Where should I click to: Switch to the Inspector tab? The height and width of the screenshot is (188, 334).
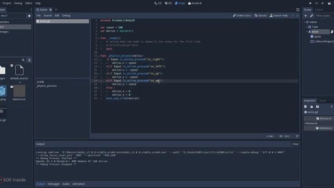pyautogui.click(x=309, y=100)
